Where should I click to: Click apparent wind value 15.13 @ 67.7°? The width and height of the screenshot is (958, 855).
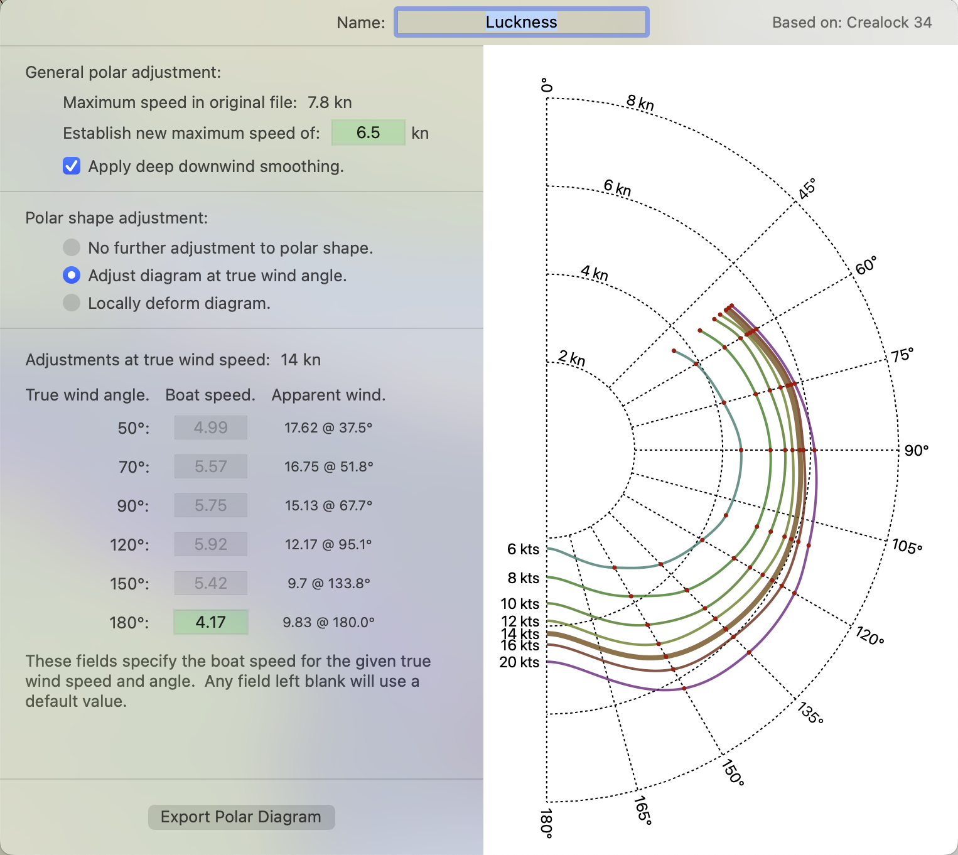point(328,505)
